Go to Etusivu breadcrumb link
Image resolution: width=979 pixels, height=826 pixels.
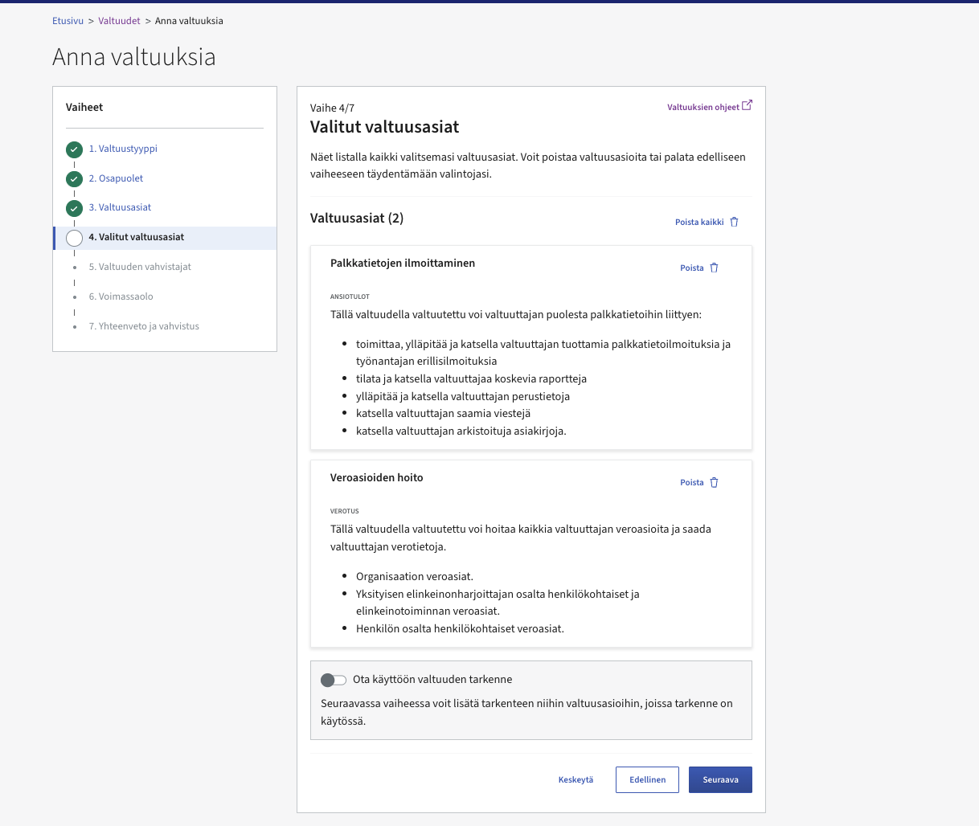pyautogui.click(x=68, y=21)
